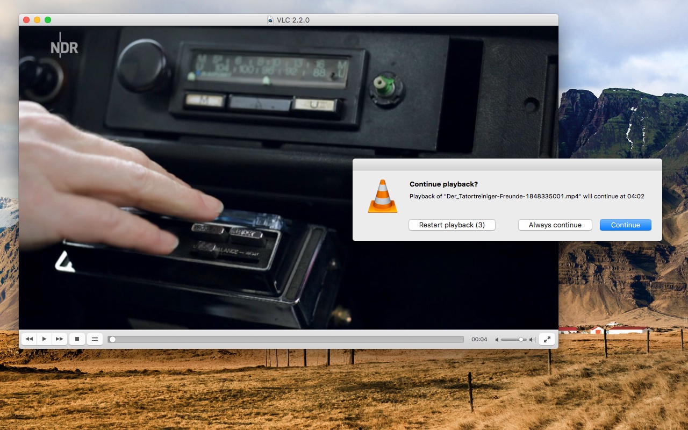This screenshot has width=688, height=430.
Task: Click the Continue button
Action: pos(625,225)
